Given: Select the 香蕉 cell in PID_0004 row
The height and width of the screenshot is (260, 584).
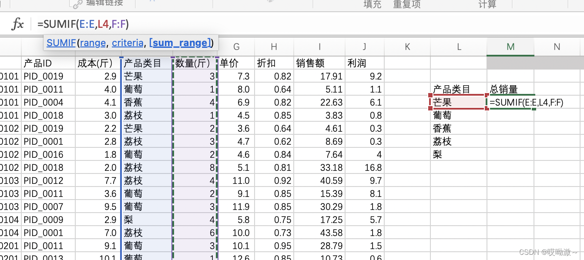Looking at the screenshot, I should coord(147,102).
